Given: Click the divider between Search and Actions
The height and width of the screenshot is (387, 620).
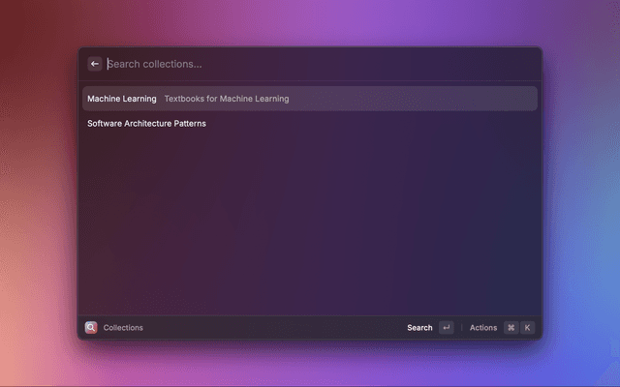Looking at the screenshot, I should [x=461, y=328].
